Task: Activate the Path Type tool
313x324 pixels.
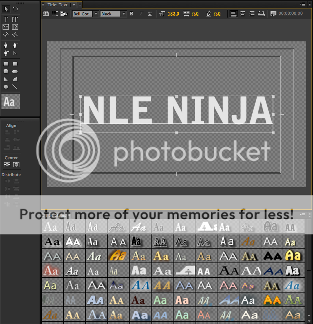Action: click(x=6, y=35)
